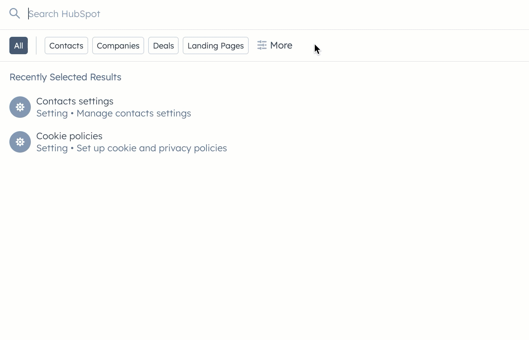
Task: Click the sliders icon beside More
Action: point(262,45)
